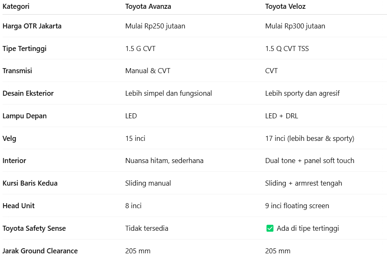The width and height of the screenshot is (387, 255).
Task: Click Lebih sporty dan agresif text
Action: pyautogui.click(x=302, y=93)
